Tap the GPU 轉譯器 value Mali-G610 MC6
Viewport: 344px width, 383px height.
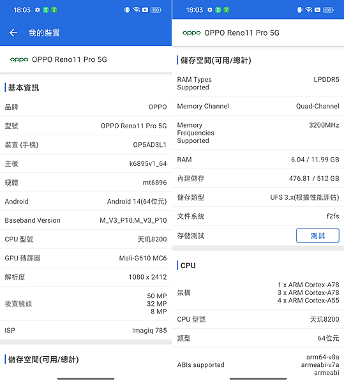tap(143, 258)
